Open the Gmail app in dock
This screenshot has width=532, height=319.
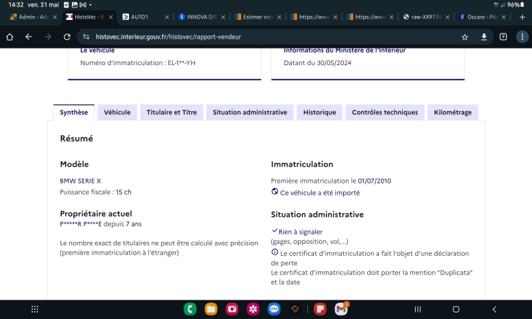tap(341, 309)
